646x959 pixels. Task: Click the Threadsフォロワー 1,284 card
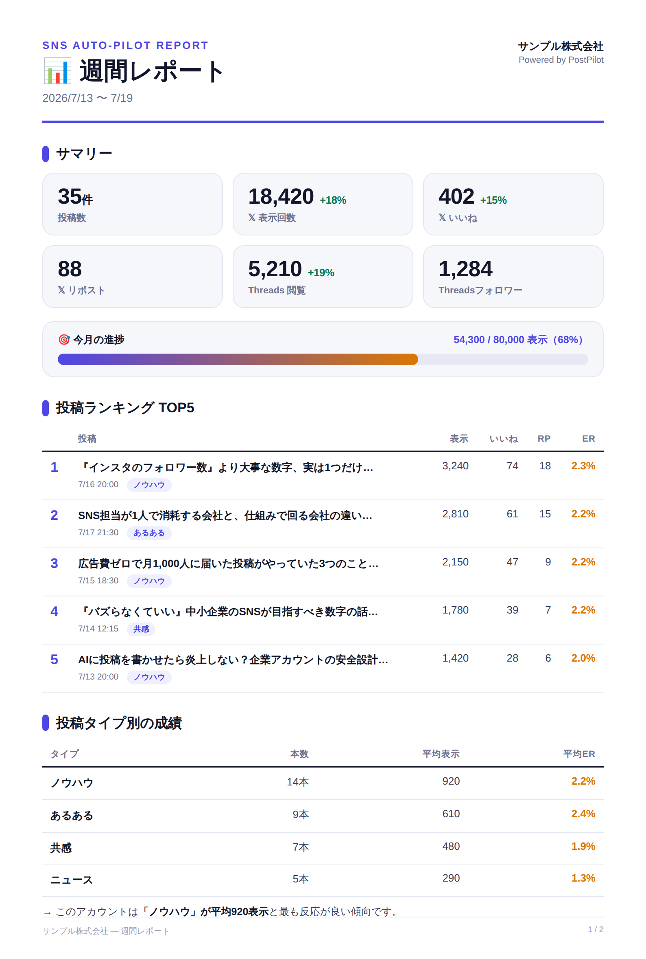[x=513, y=276]
